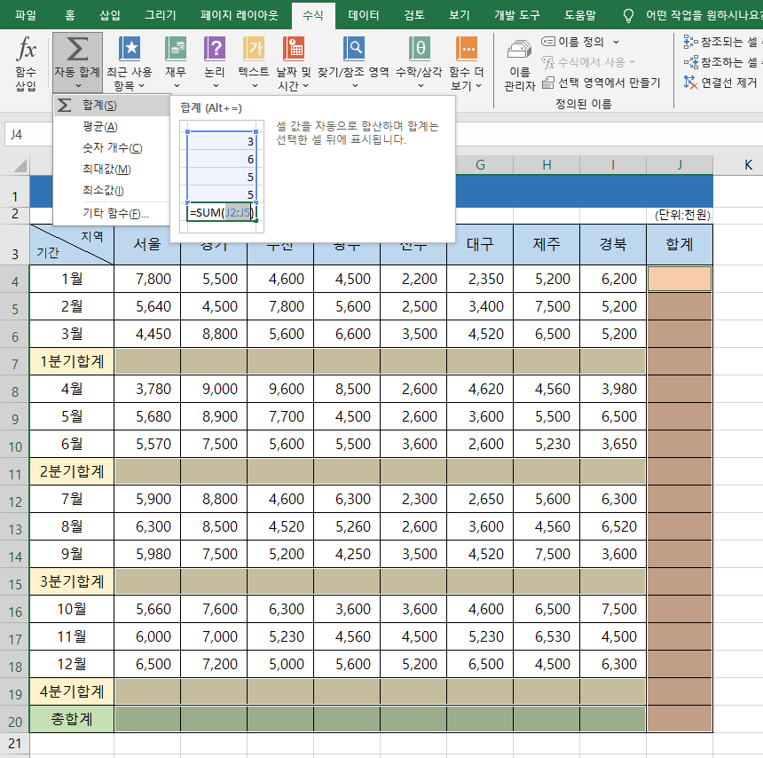Image resolution: width=763 pixels, height=758 pixels.
Task: Expand the 수학/삼각 dropdown chevron
Action: (x=421, y=86)
